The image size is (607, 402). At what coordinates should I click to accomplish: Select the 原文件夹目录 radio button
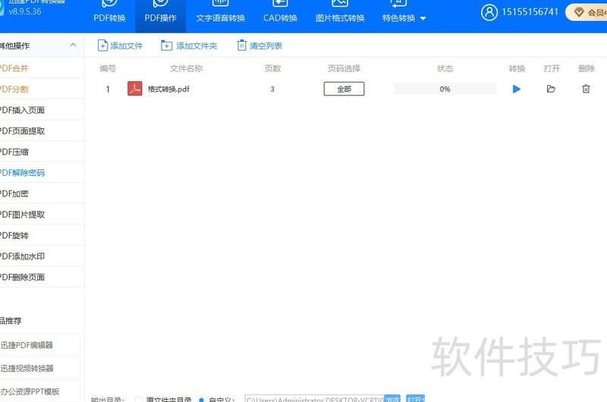point(139,399)
